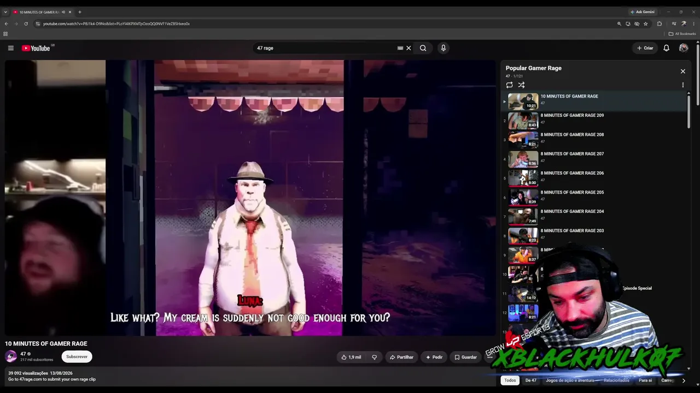
Task: Open the browser zoom magnifier icon
Action: [619, 24]
